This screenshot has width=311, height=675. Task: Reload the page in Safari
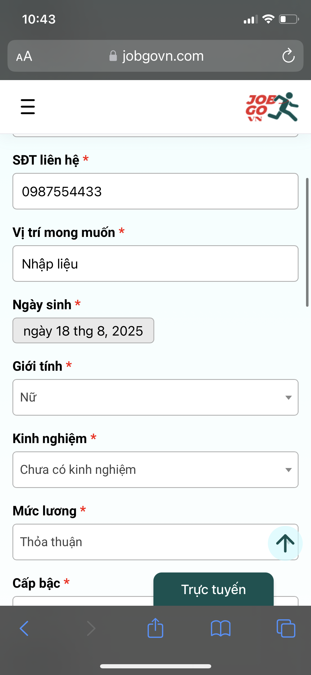click(x=288, y=56)
